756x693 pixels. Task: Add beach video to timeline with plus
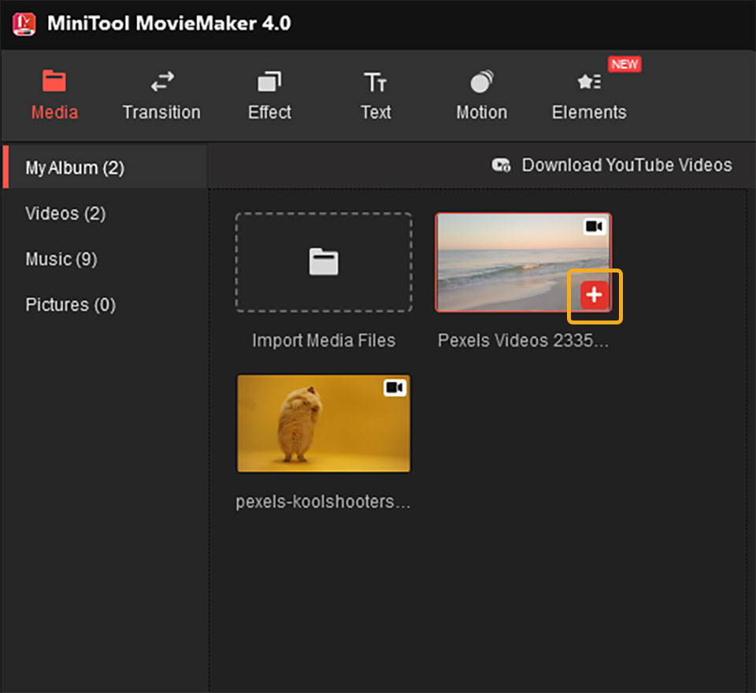pos(594,295)
